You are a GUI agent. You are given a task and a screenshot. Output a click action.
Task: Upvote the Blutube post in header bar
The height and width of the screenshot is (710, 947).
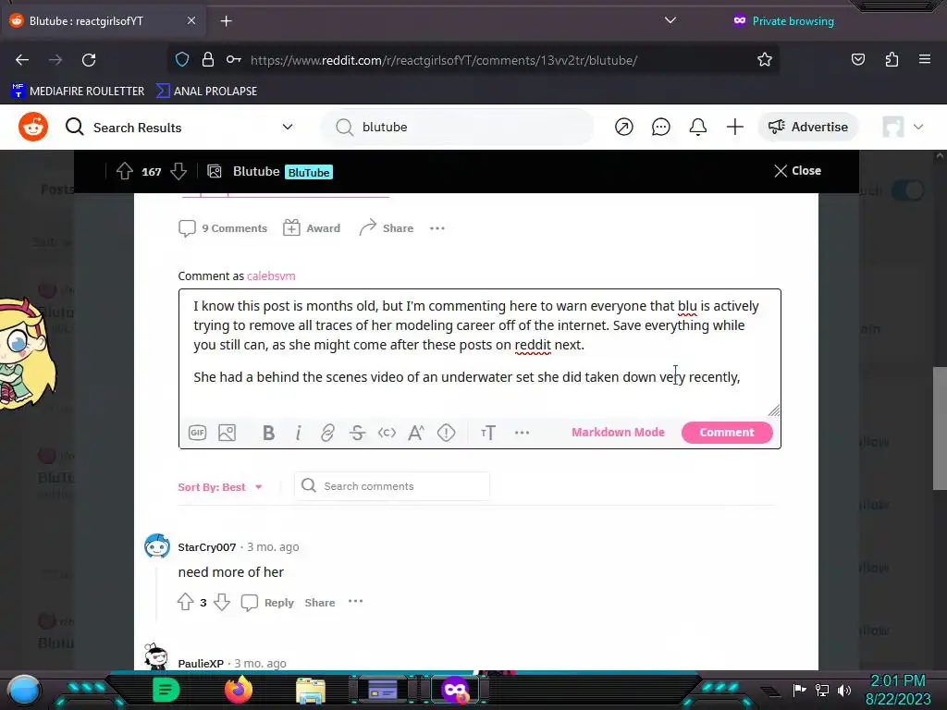point(125,171)
